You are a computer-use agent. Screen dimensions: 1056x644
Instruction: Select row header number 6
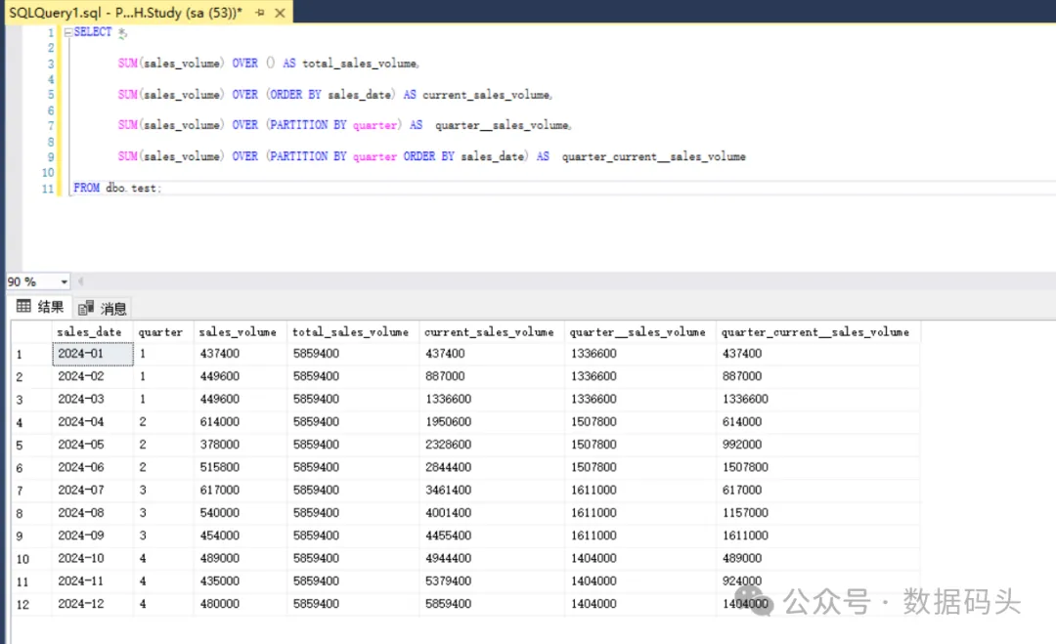31,468
